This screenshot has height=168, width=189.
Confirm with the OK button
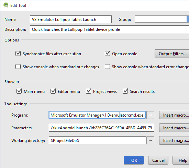click(x=134, y=160)
